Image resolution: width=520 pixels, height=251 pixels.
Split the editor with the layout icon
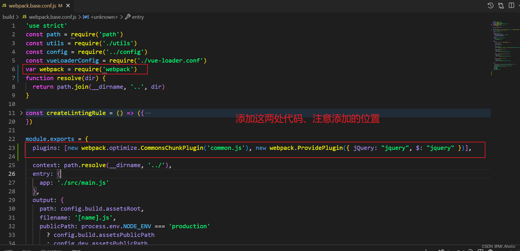point(511,5)
